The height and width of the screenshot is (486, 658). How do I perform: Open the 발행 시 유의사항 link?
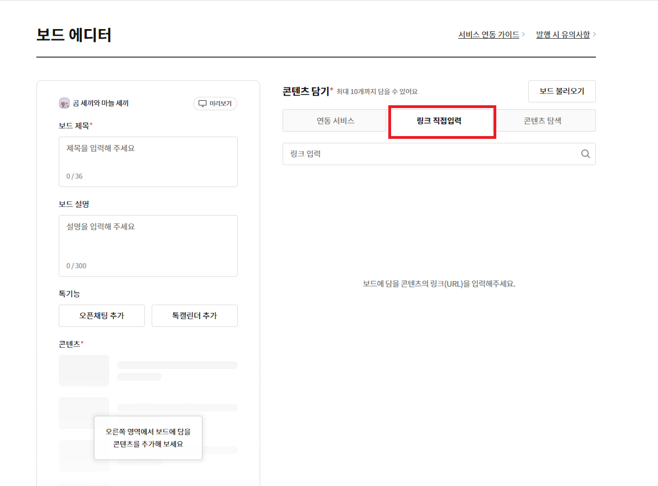click(x=563, y=35)
